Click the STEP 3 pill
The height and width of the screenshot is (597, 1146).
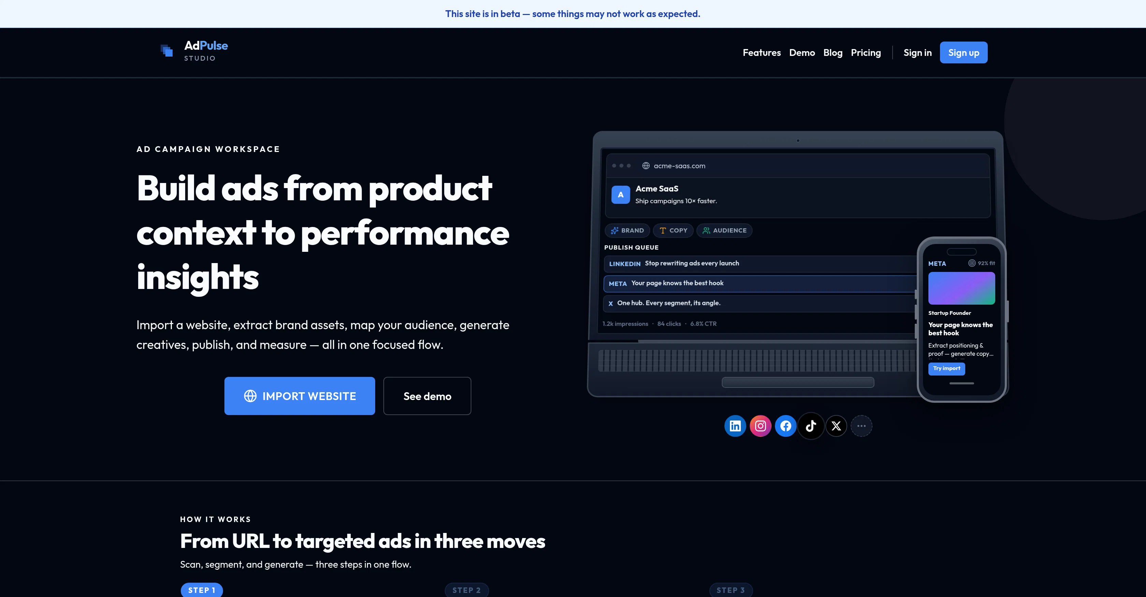731,590
